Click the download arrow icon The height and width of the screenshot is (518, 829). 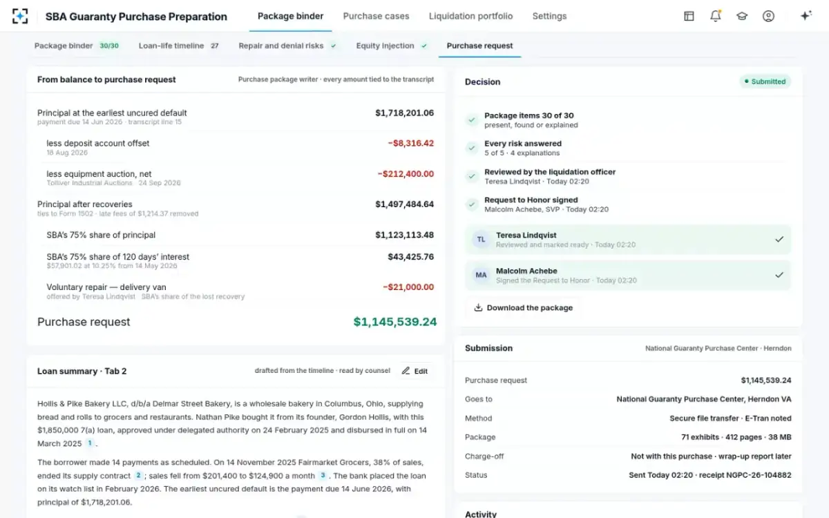click(x=478, y=307)
